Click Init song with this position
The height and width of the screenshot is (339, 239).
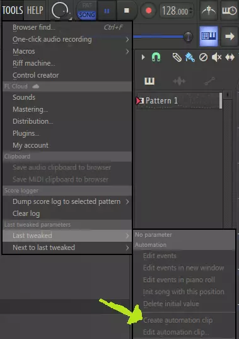[x=184, y=292]
